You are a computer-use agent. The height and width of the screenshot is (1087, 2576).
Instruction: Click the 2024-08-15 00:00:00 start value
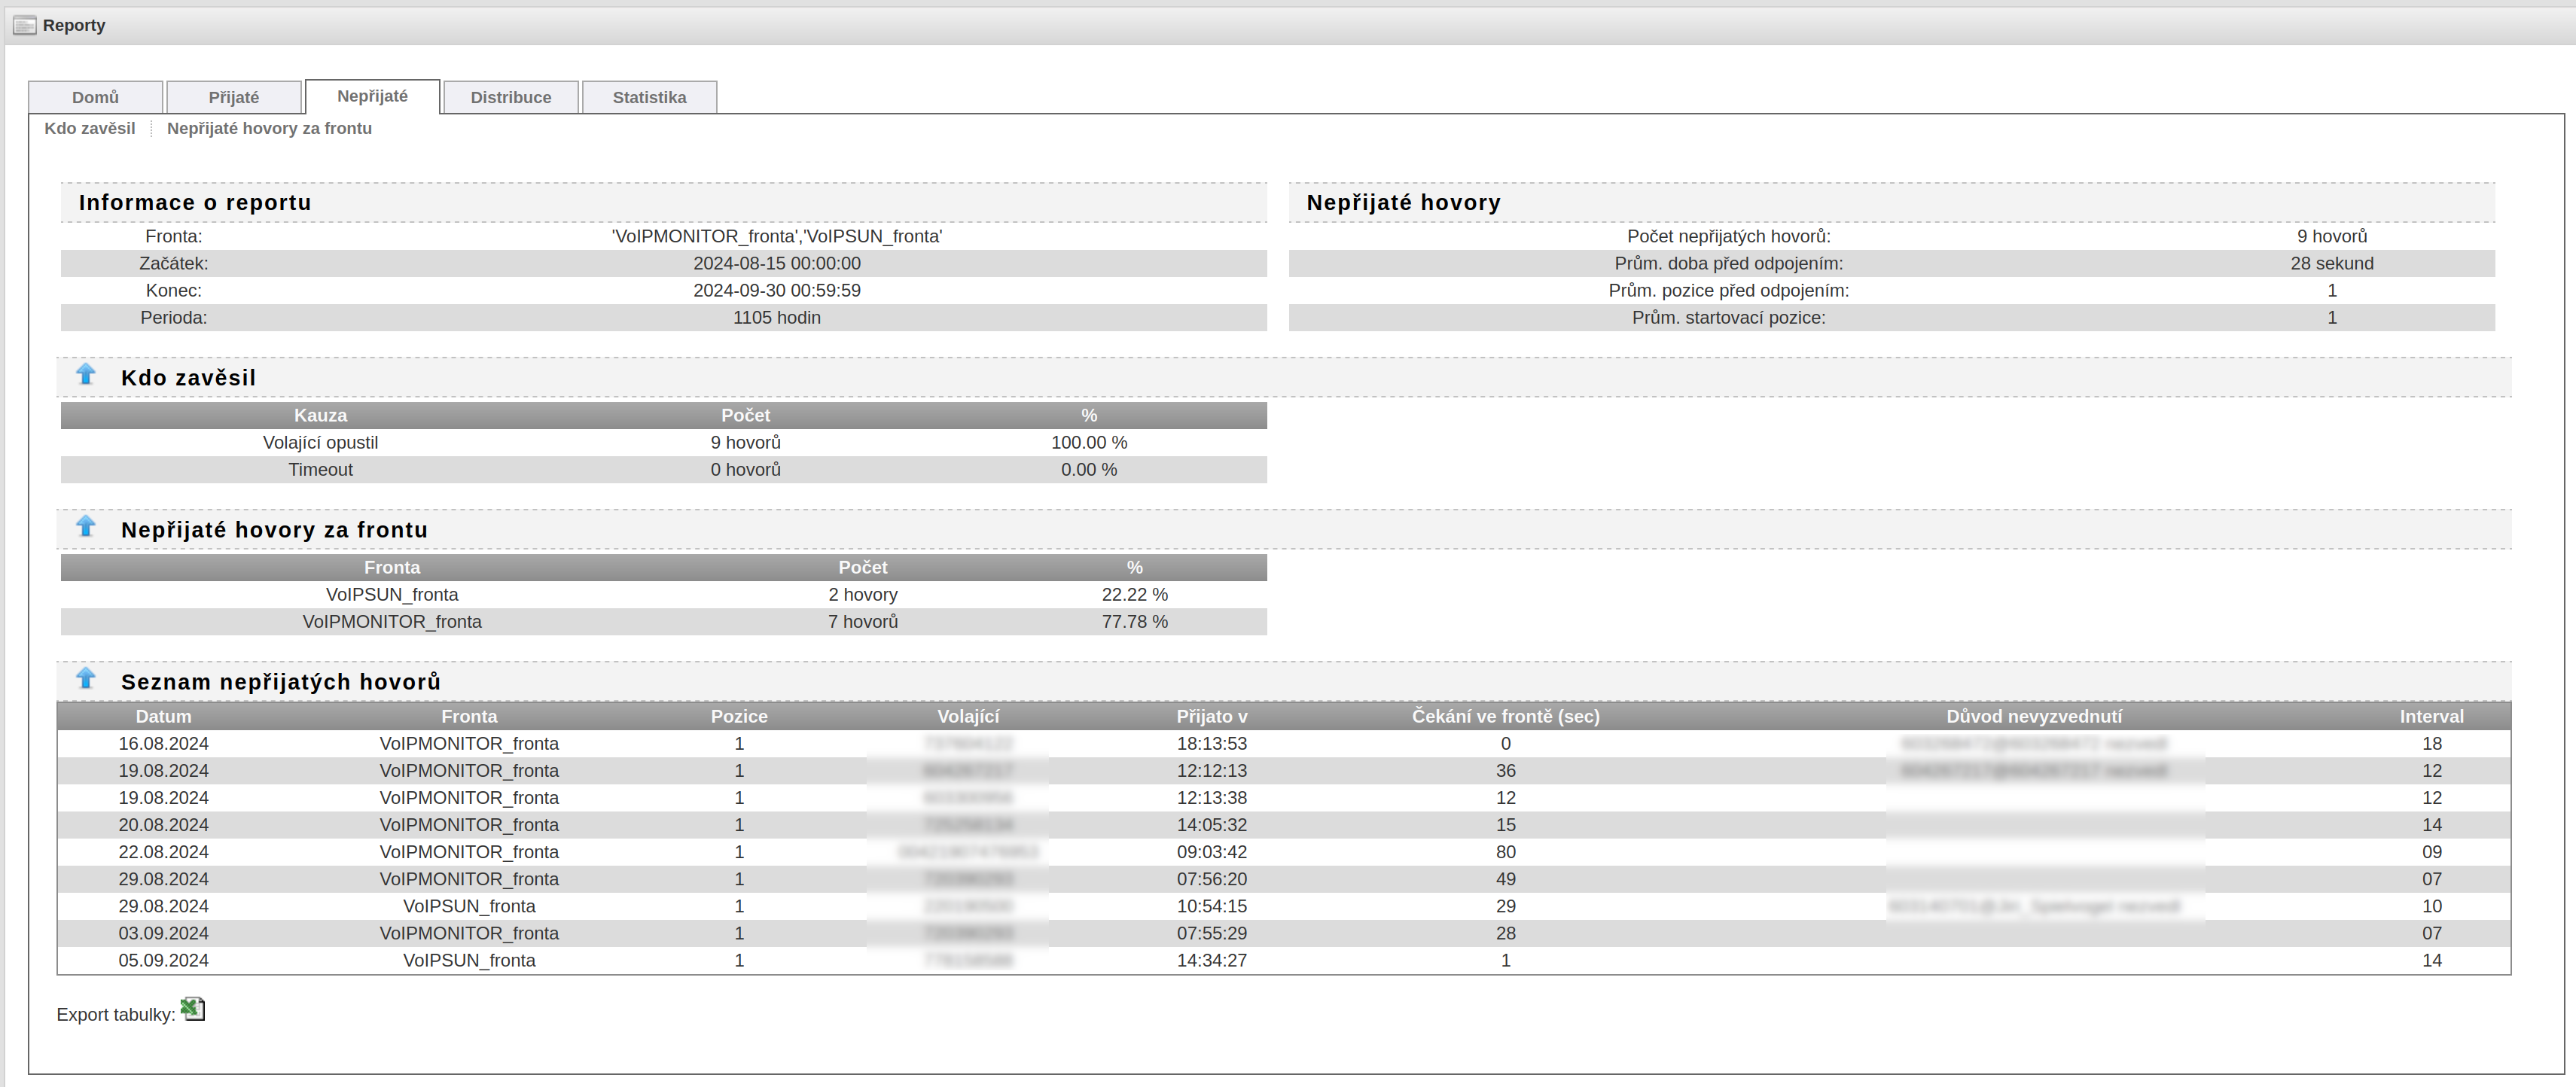pyautogui.click(x=776, y=263)
